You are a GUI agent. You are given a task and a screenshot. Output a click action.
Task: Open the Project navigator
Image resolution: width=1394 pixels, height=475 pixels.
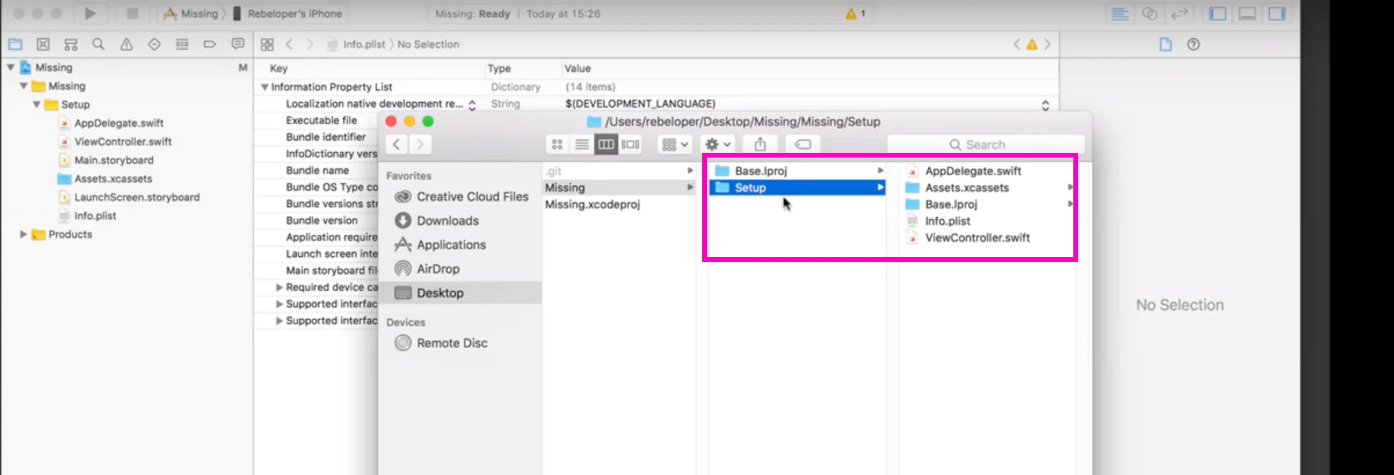point(15,44)
